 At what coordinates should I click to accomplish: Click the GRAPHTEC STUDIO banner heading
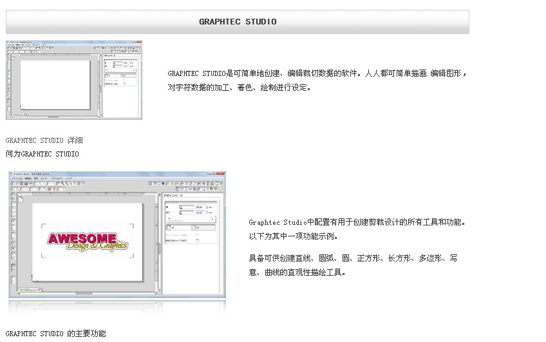(x=238, y=22)
